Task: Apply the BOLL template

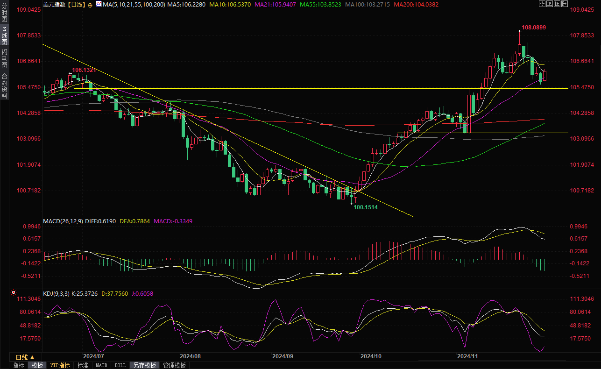Action: 120,365
